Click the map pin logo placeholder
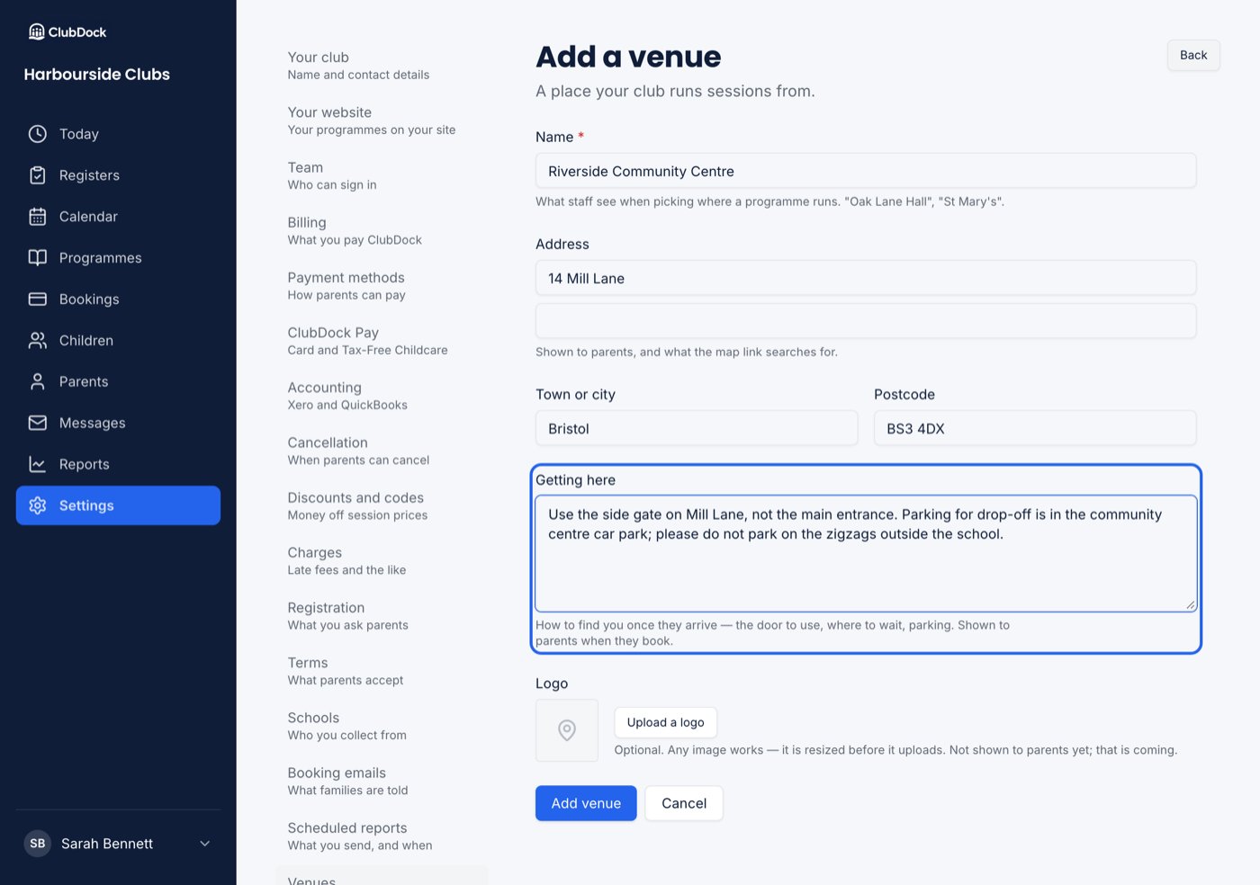 pyautogui.click(x=567, y=730)
